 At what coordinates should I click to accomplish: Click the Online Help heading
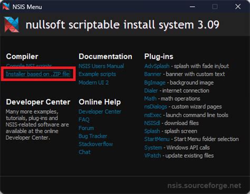(100, 102)
